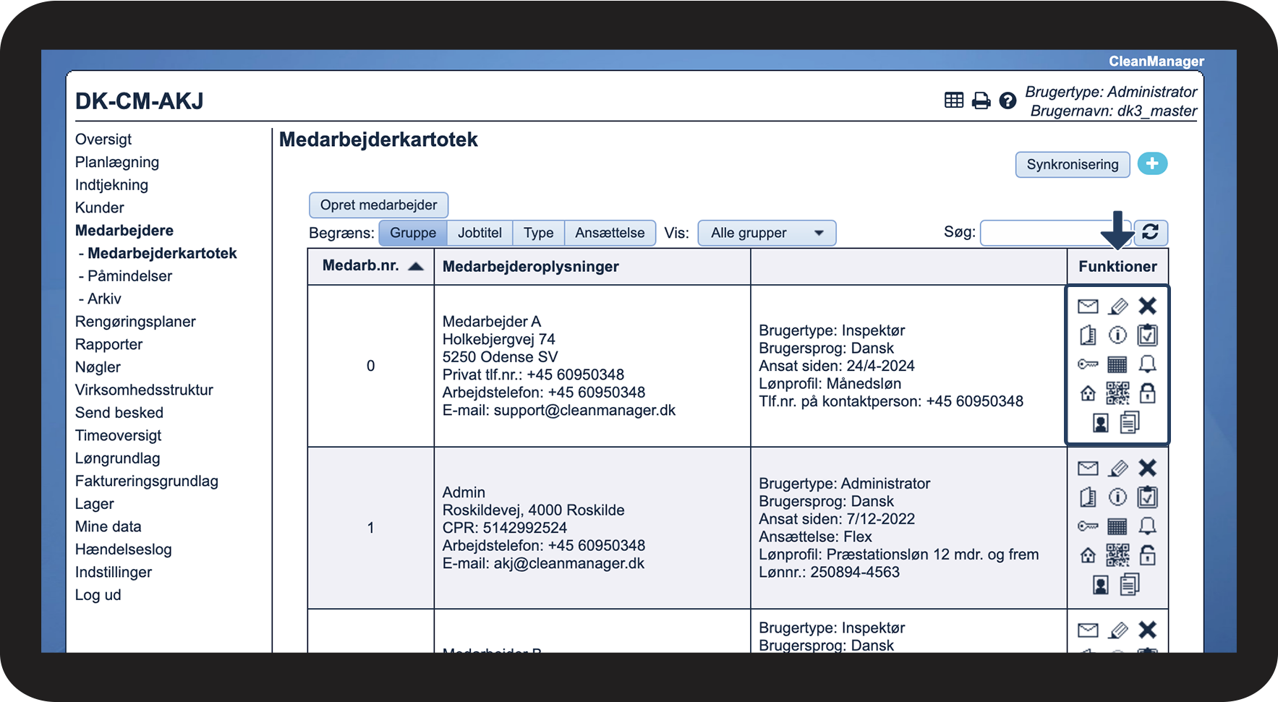Click the print icon in header
Viewport: 1278px width, 702px height.
(981, 100)
